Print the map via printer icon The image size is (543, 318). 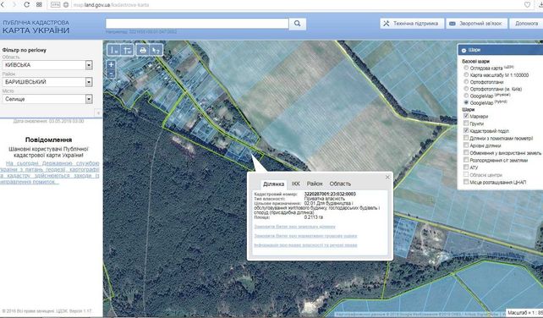point(143,50)
